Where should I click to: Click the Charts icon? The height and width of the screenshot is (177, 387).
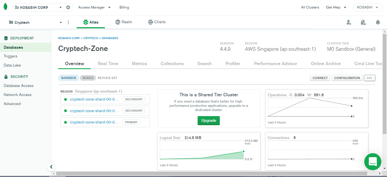click(150, 22)
